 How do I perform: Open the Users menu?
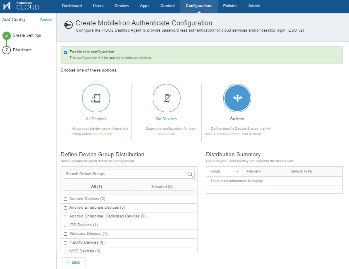pyautogui.click(x=98, y=6)
